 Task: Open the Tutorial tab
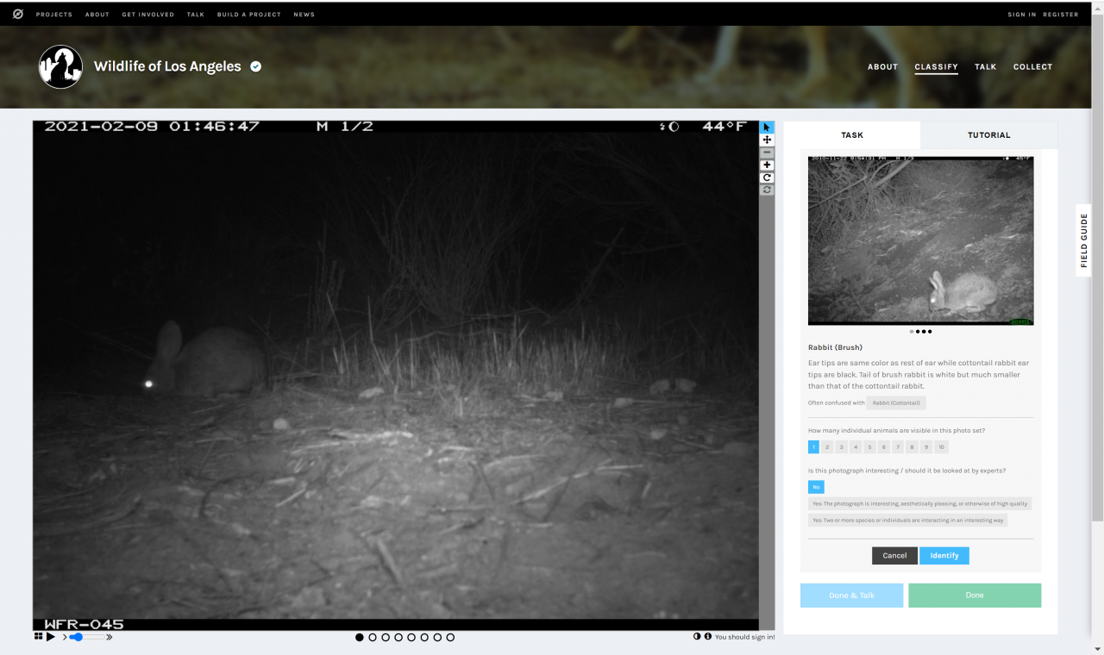pos(989,135)
